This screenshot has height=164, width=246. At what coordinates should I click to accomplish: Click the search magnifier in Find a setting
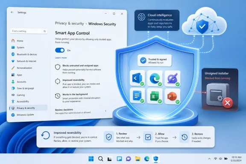[44, 31]
